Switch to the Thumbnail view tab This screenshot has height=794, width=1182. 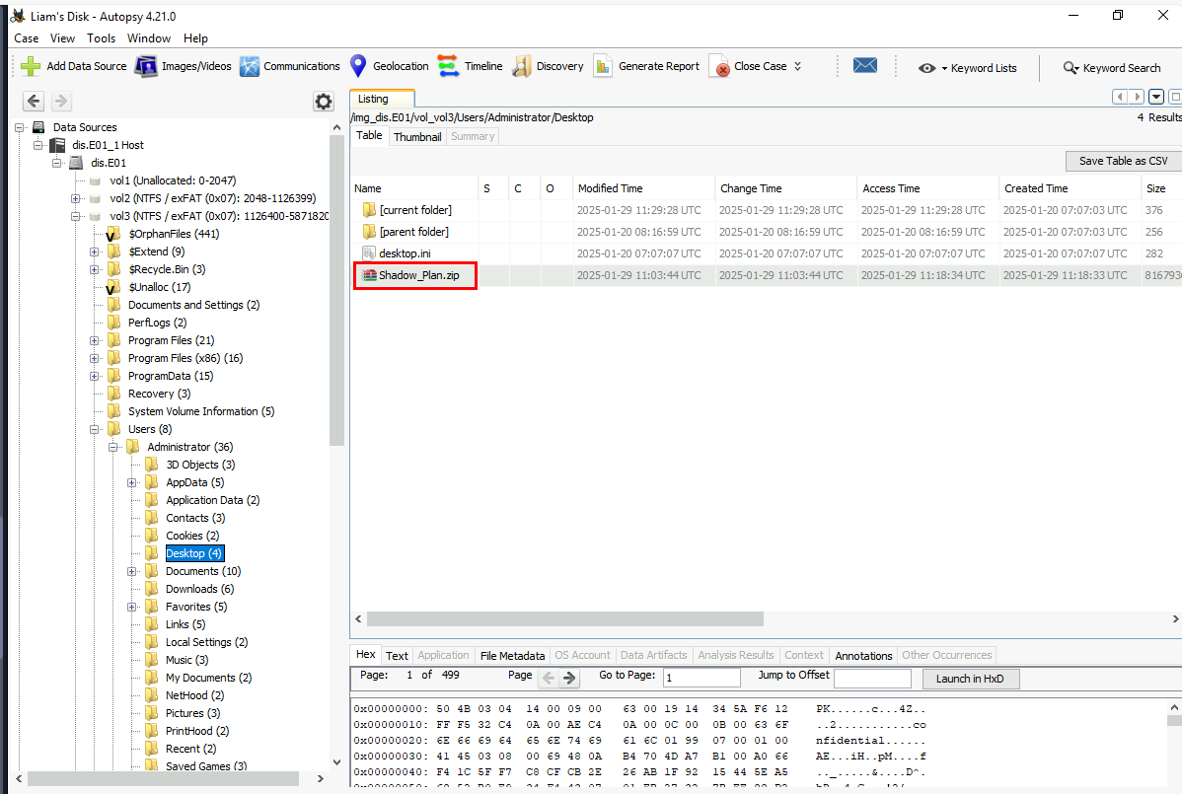click(417, 137)
